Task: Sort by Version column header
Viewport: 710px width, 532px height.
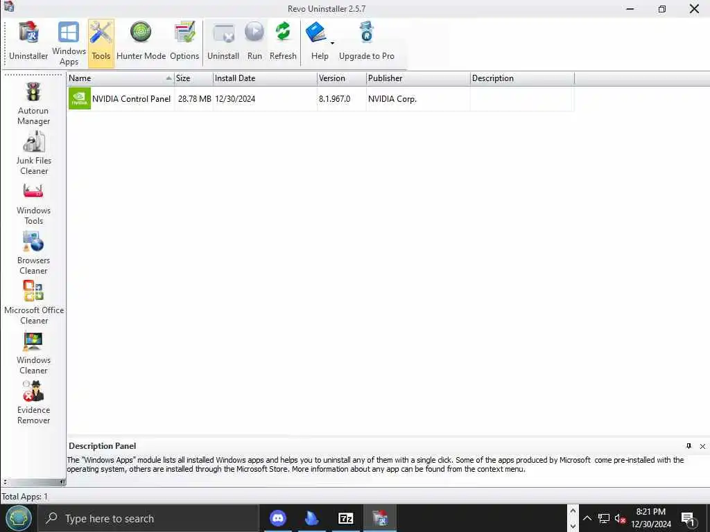Action: point(341,78)
